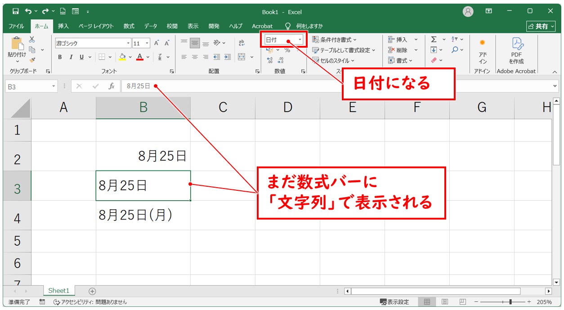Copy the selection using the copy icon

32,49
